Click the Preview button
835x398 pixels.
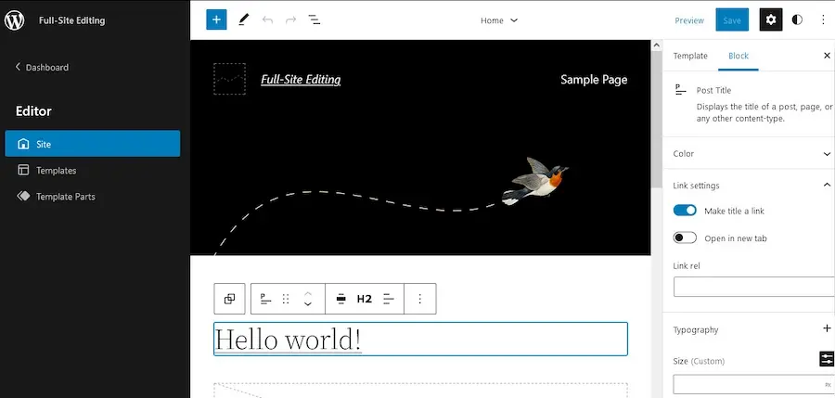688,20
